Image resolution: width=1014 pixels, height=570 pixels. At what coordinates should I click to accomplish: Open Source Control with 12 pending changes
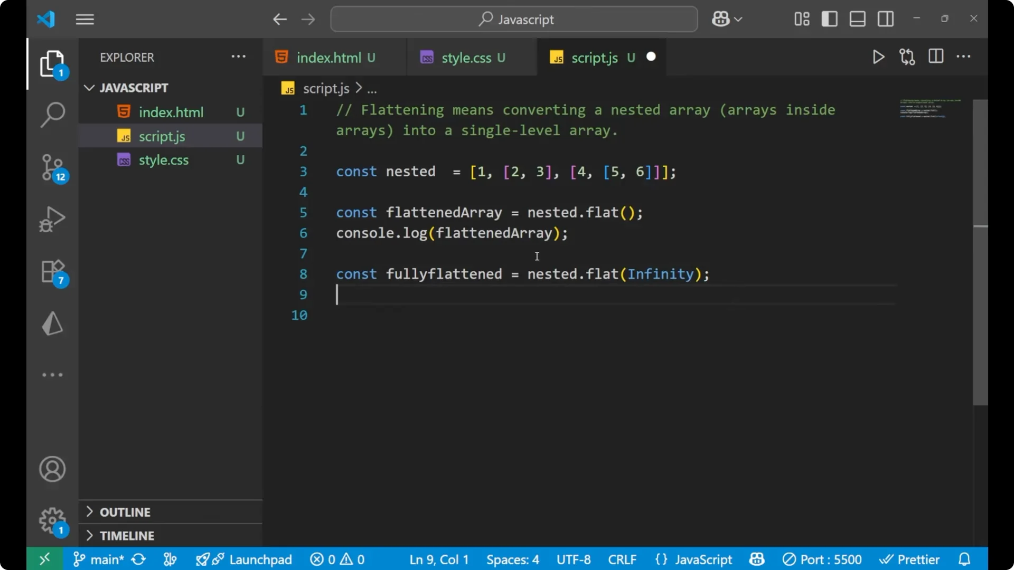coord(52,168)
